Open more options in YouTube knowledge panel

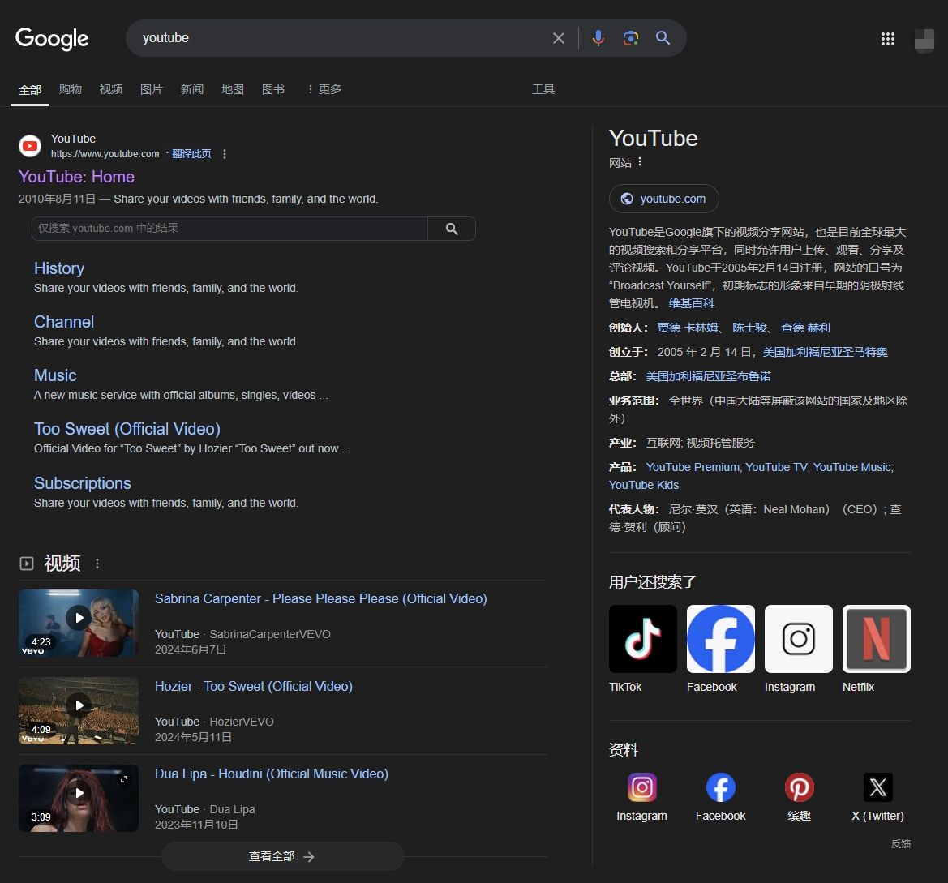[640, 162]
